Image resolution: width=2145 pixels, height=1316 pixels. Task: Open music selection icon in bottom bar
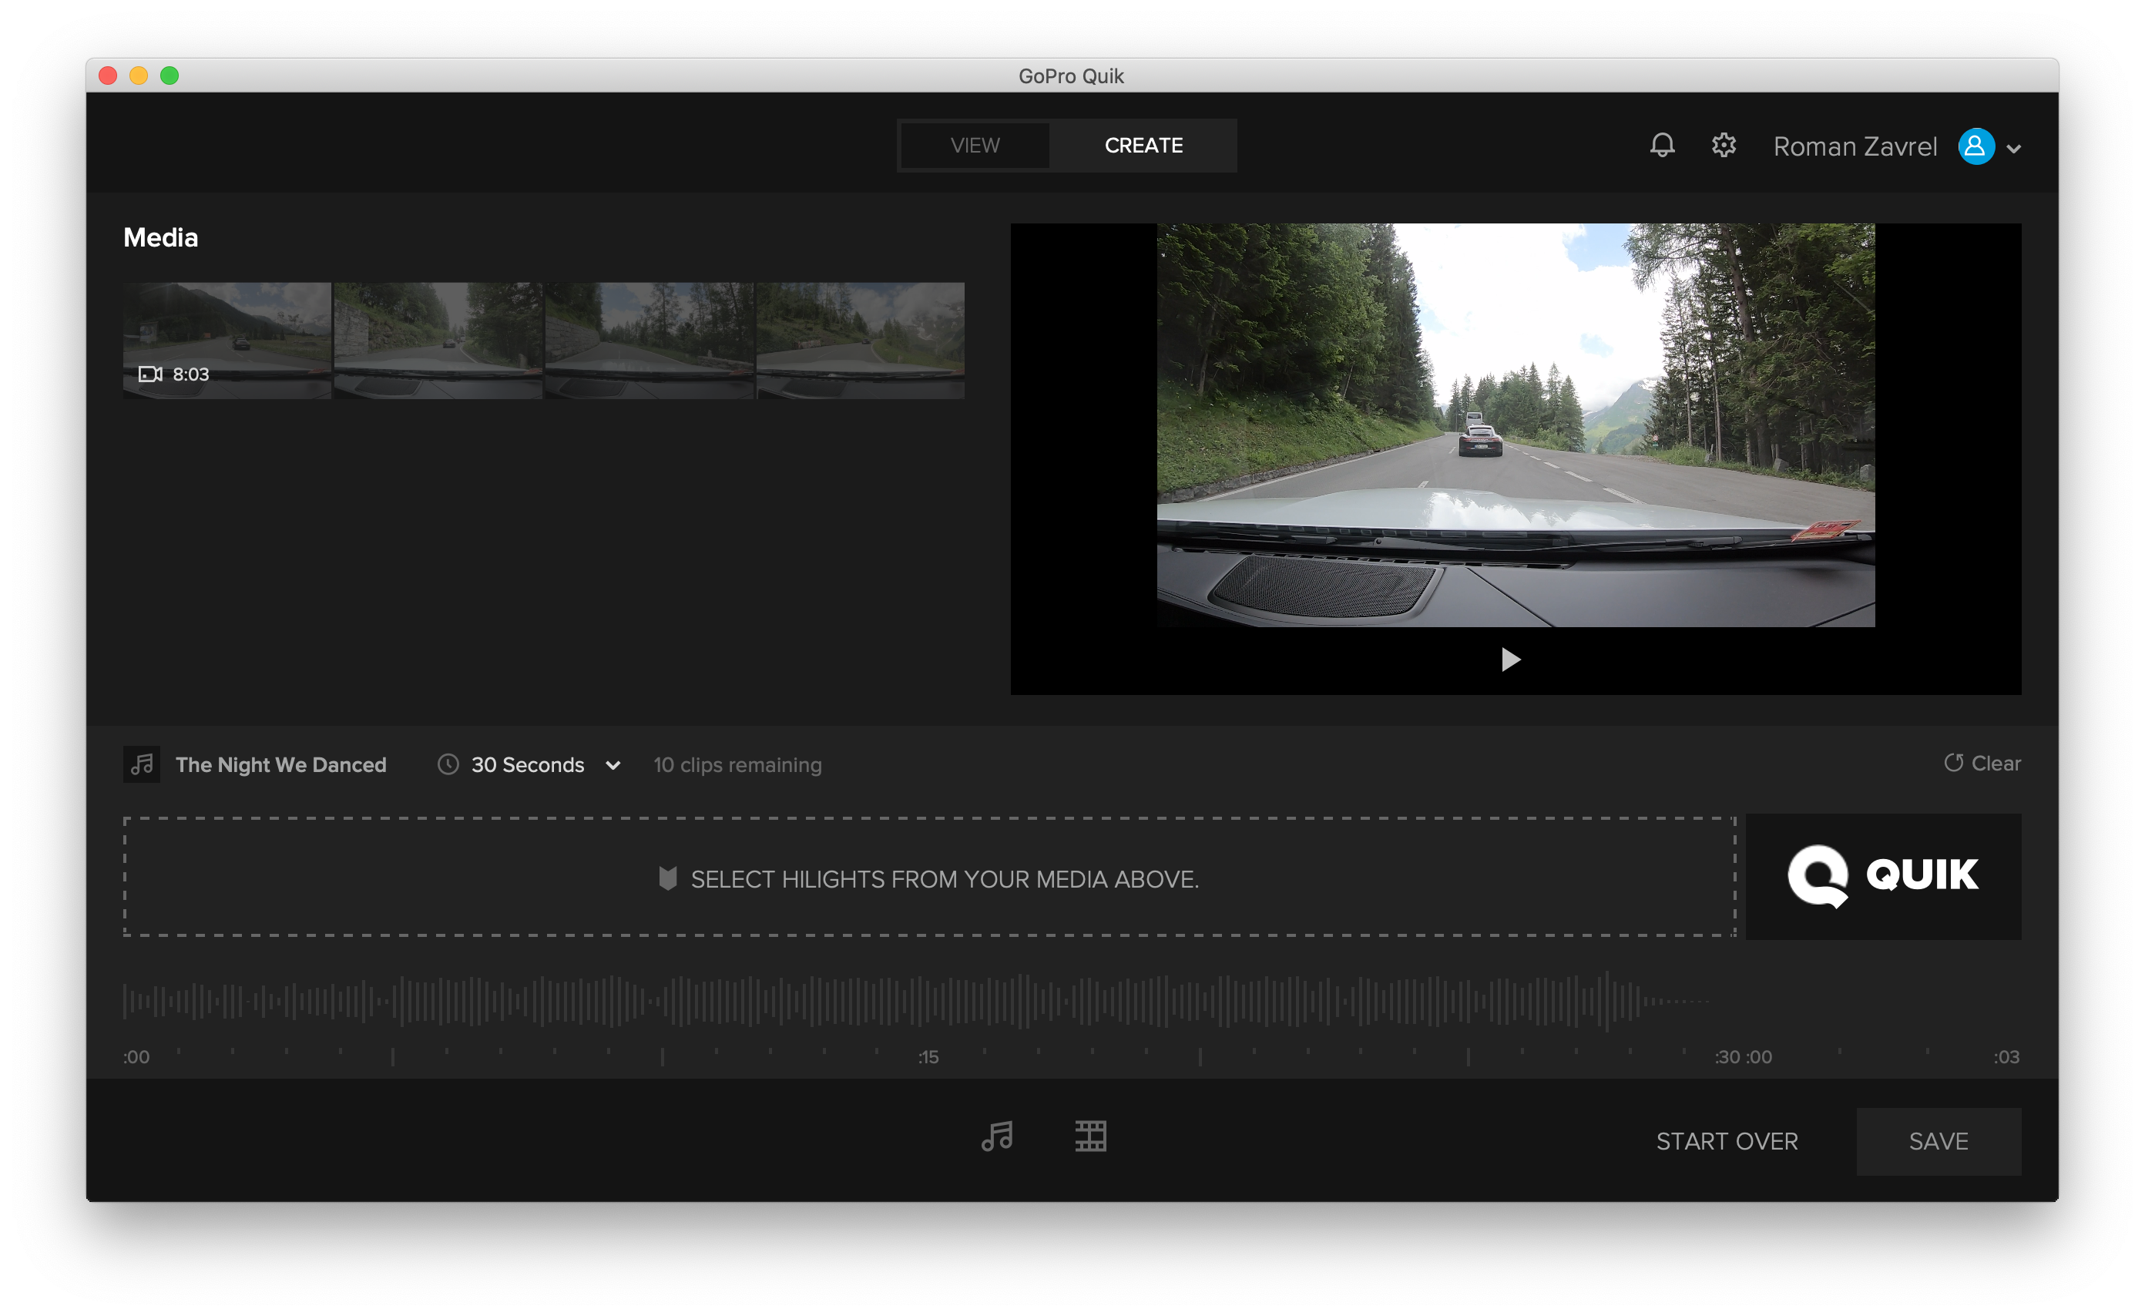[997, 1136]
